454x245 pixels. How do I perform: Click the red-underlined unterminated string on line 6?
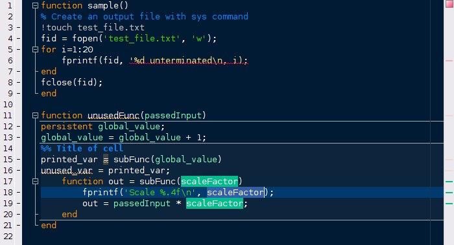(x=189, y=60)
